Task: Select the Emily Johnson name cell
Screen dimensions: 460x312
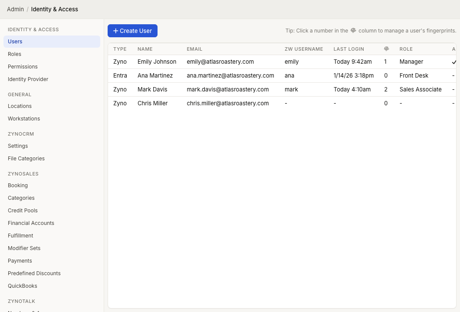Action: pyautogui.click(x=157, y=62)
